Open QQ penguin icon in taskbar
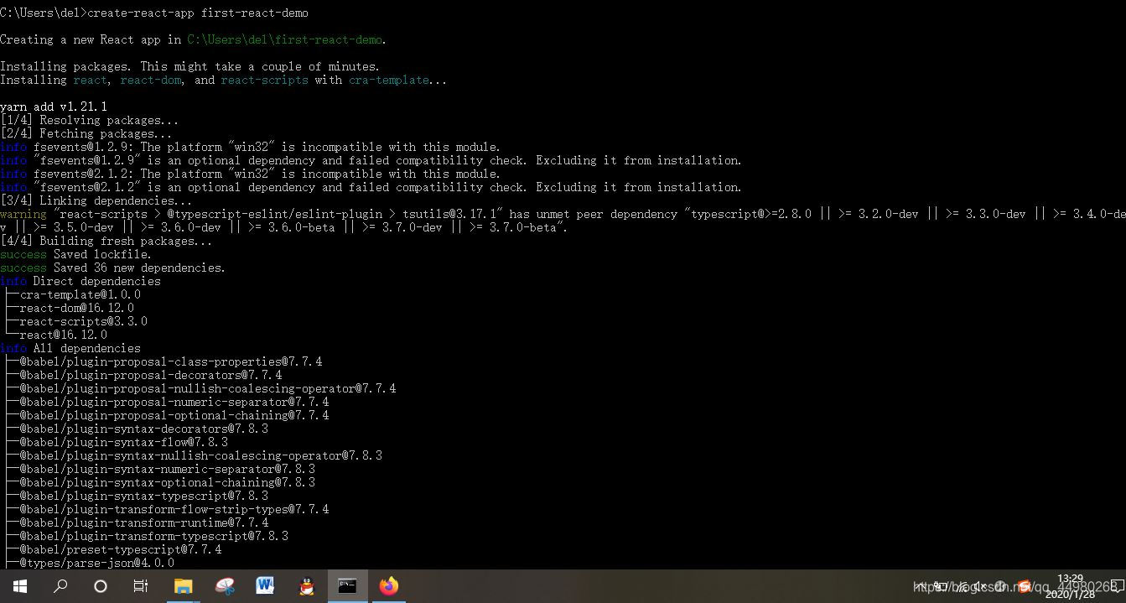 (x=307, y=586)
